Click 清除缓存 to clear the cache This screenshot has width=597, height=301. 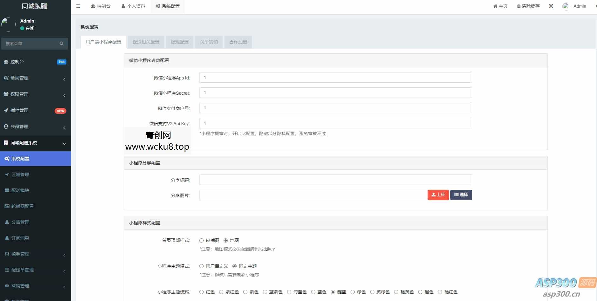pos(528,6)
